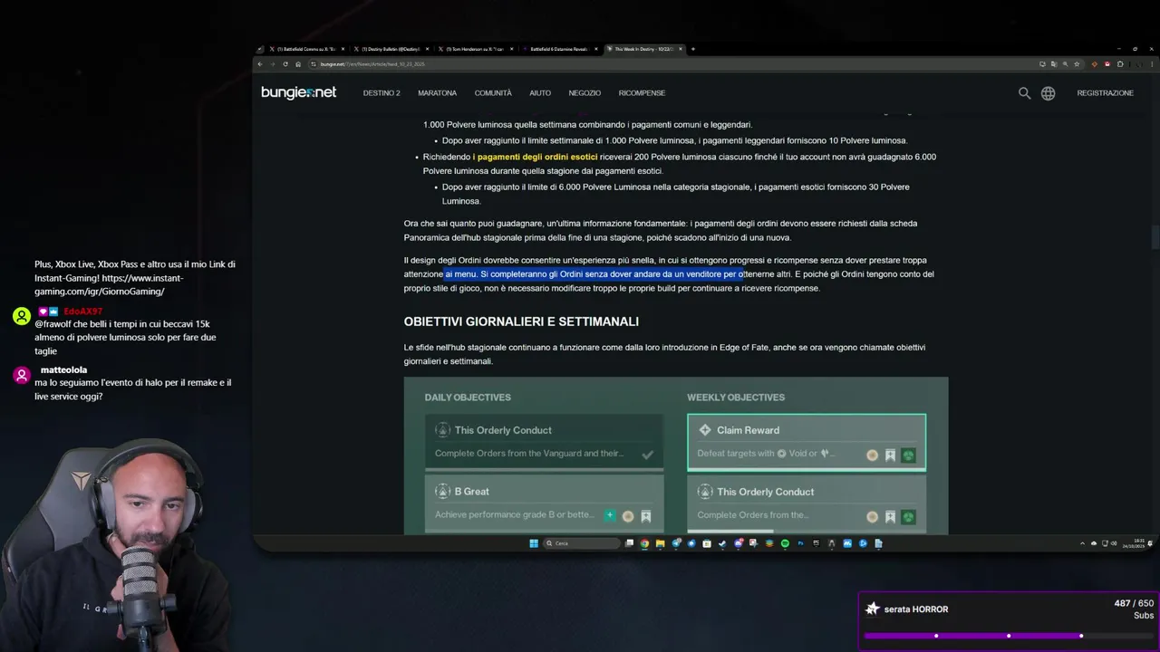Open a new browser tab with plus
Screen dimensions: 1160x652
pos(693,49)
